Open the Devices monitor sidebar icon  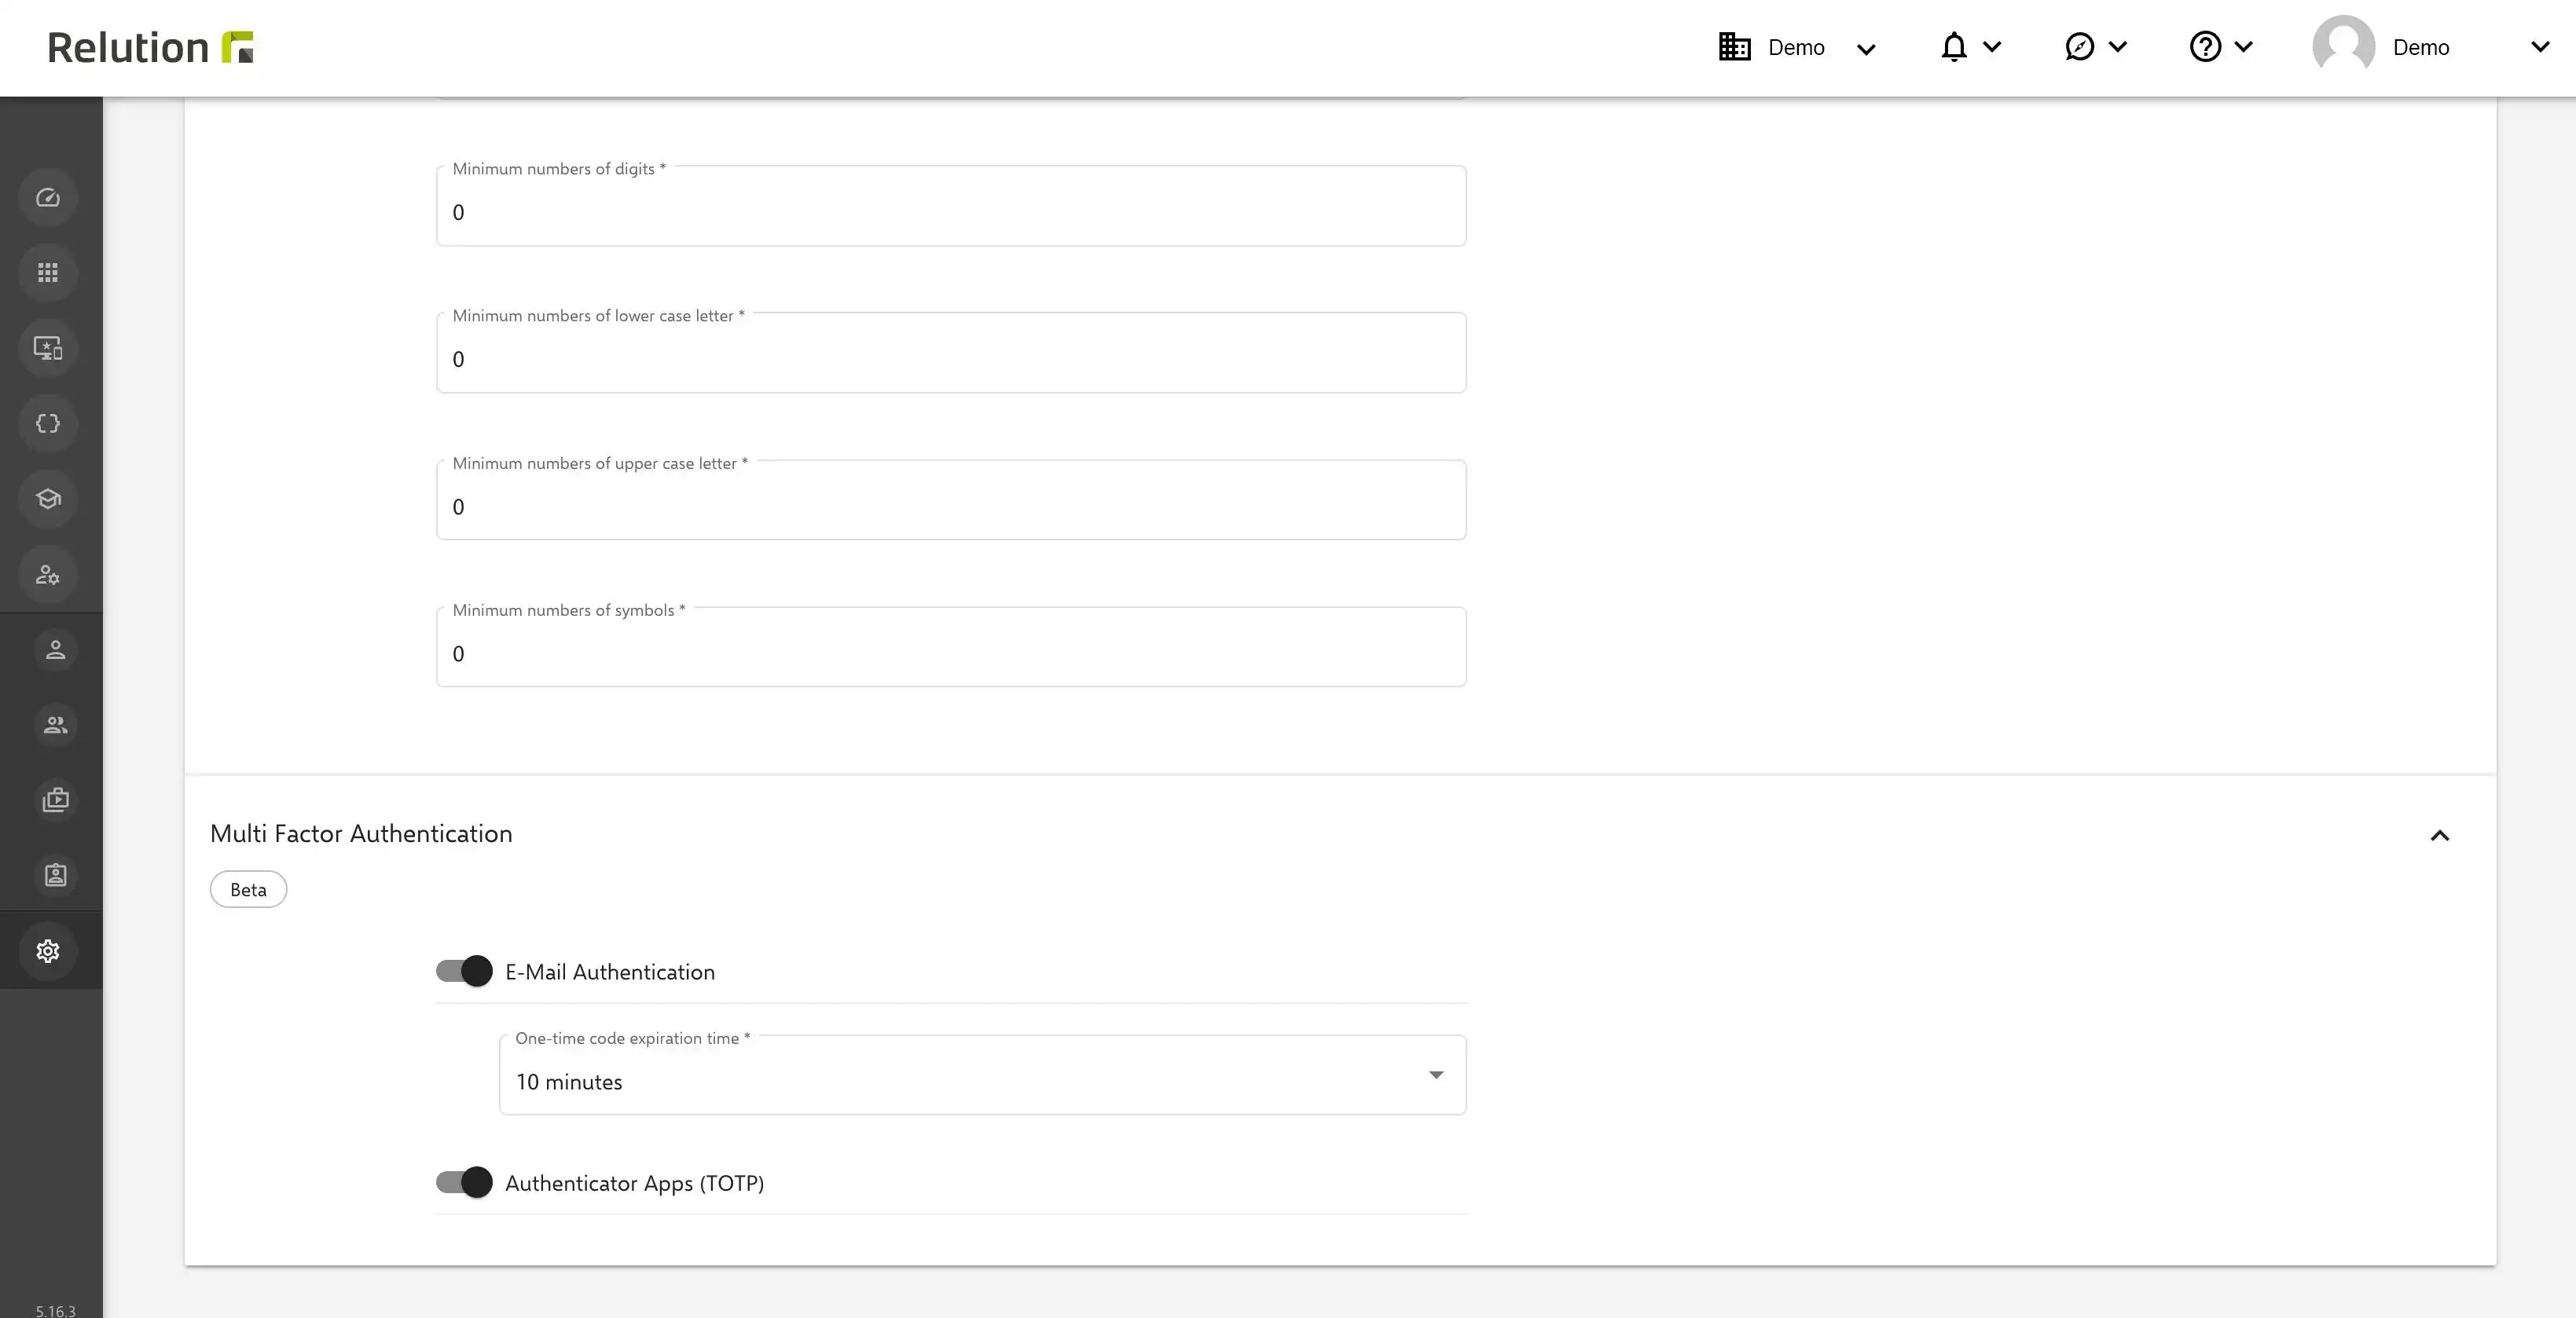(x=48, y=348)
